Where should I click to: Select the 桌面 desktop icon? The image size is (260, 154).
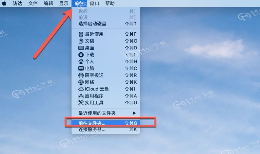point(81,48)
